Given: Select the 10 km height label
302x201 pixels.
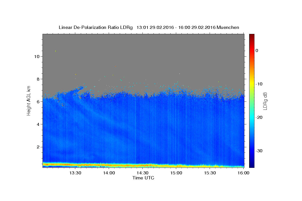Looking at the screenshot, I should 36,56.
